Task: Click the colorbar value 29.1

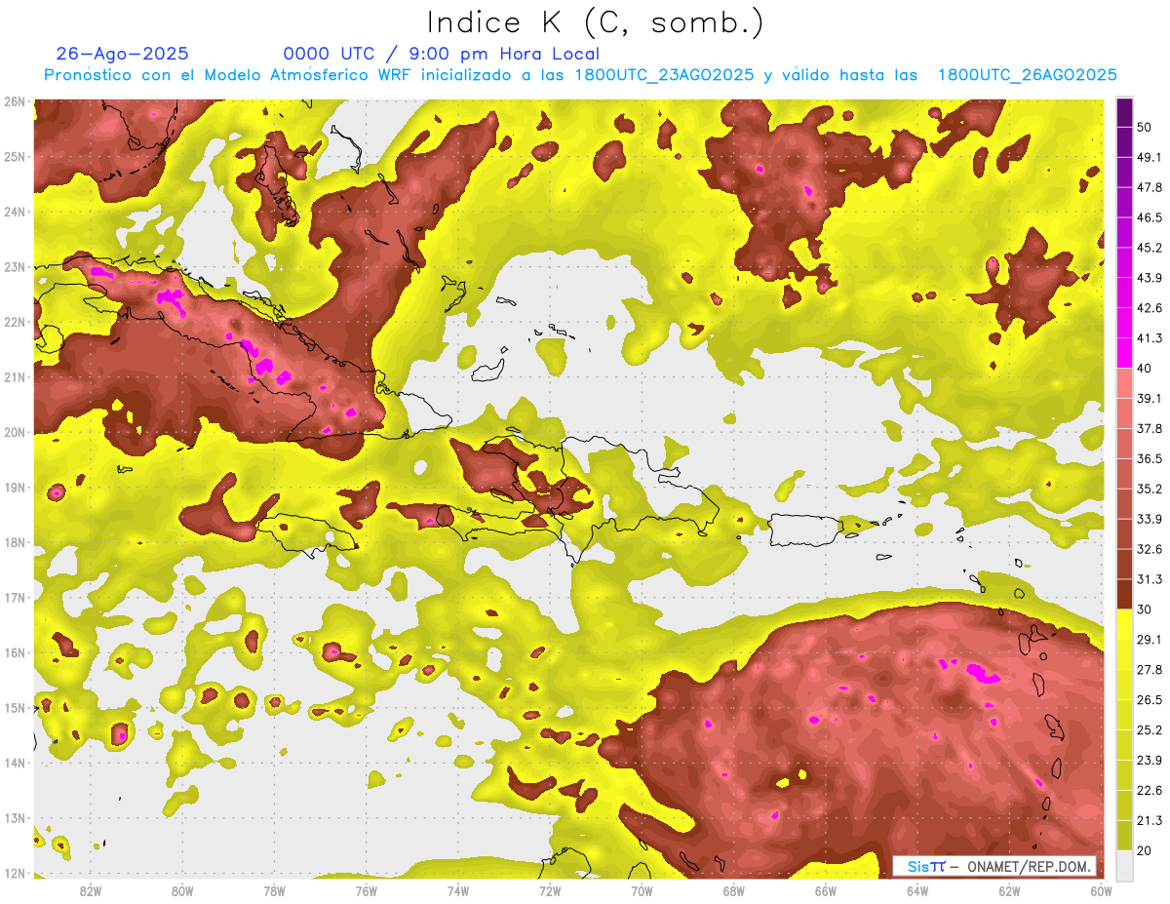Action: [x=1150, y=640]
